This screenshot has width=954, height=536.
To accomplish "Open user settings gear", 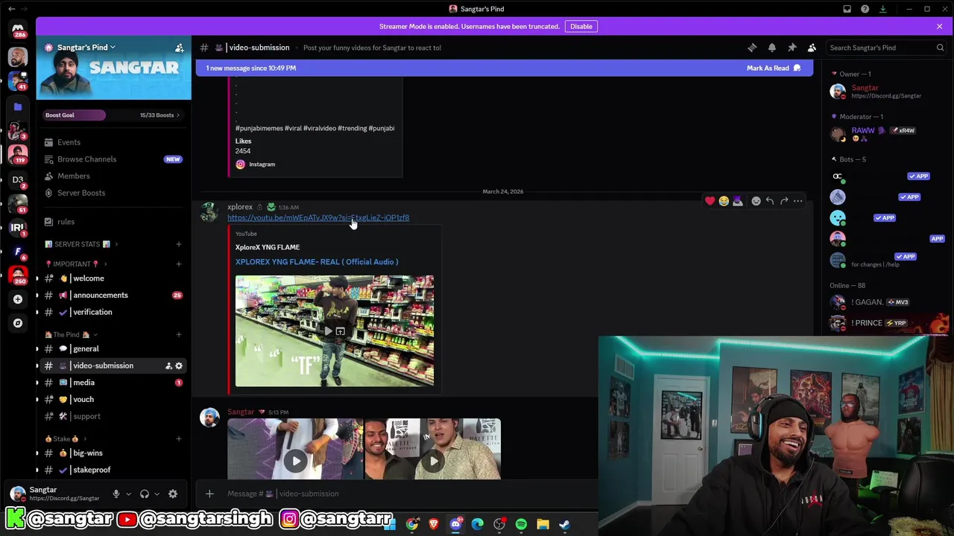I will (173, 494).
